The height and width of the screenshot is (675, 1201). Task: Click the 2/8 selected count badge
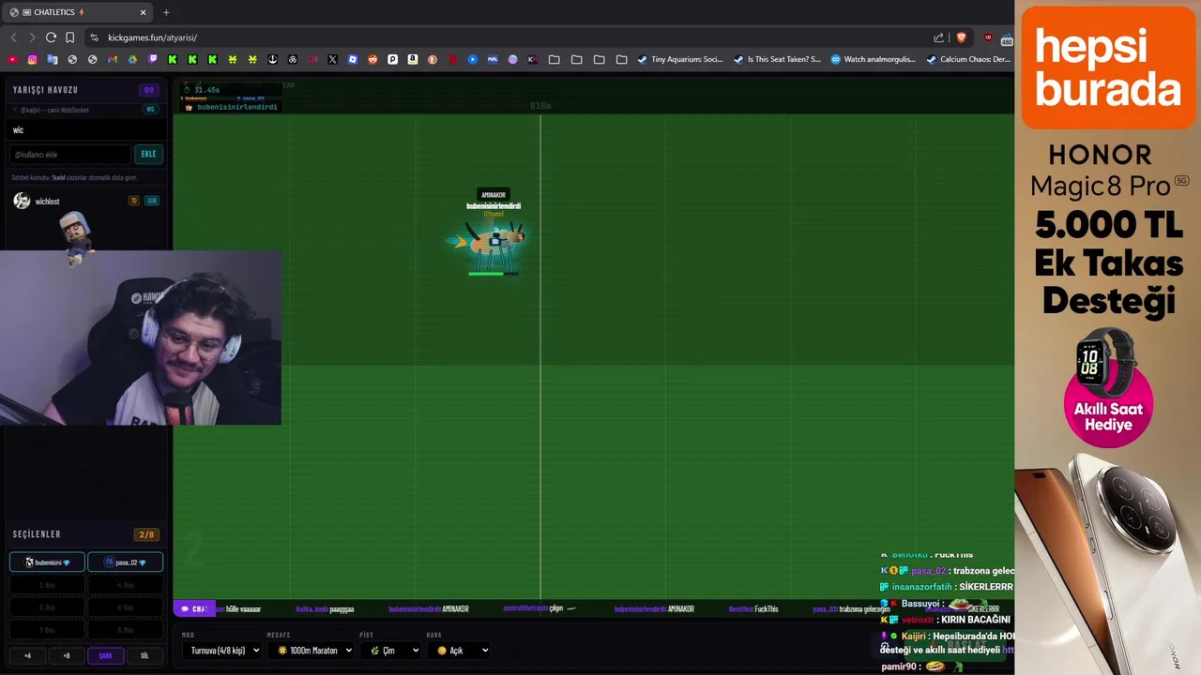coord(146,534)
